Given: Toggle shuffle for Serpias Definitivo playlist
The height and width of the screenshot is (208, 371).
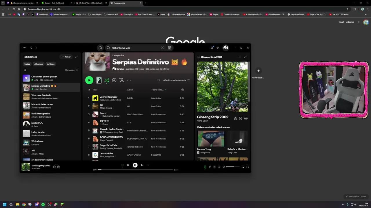Looking at the screenshot, I should coord(107,80).
